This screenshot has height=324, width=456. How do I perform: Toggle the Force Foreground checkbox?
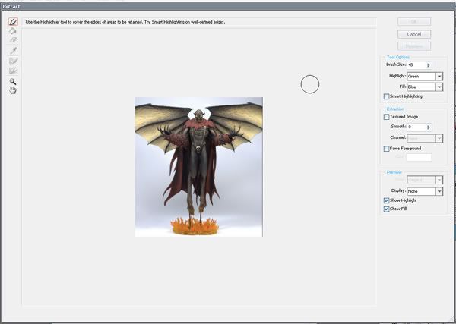pos(387,149)
